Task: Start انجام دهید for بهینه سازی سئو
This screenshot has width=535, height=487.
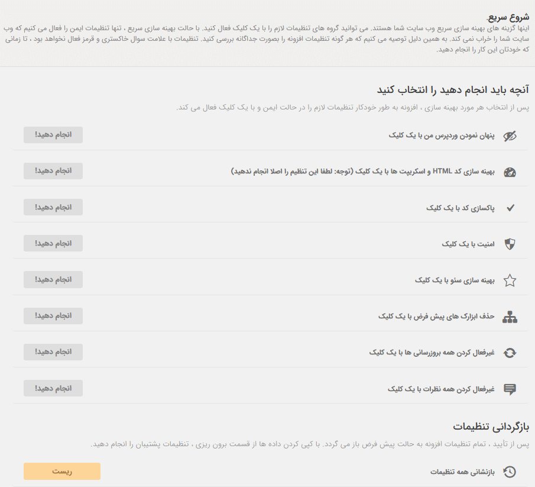Action: 53,279
